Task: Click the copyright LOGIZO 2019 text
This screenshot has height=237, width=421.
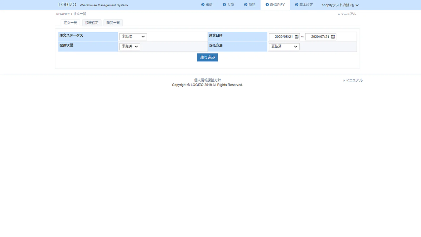Action: tap(207, 85)
